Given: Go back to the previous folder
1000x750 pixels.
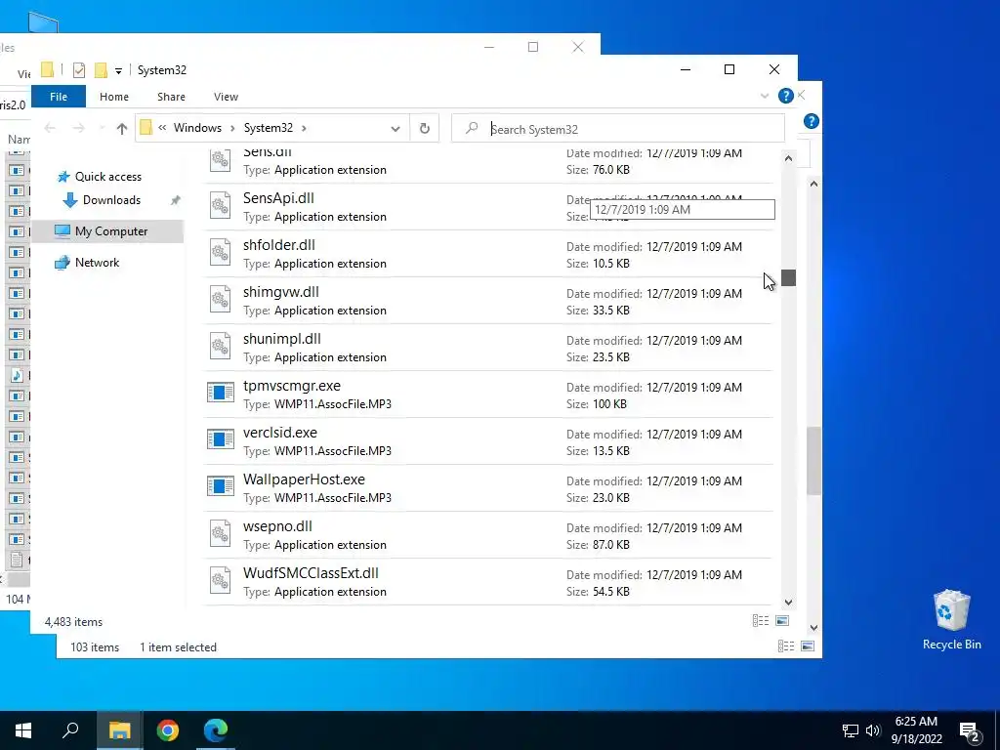Looking at the screenshot, I should point(50,129).
